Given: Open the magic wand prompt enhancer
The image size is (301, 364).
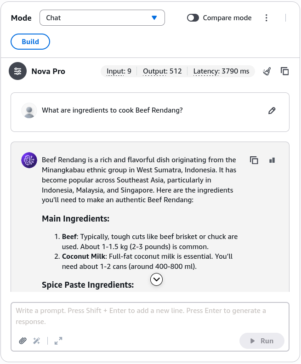Looking at the screenshot, I should click(36, 341).
